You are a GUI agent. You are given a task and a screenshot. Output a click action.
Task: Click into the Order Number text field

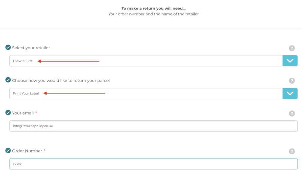pos(153,164)
